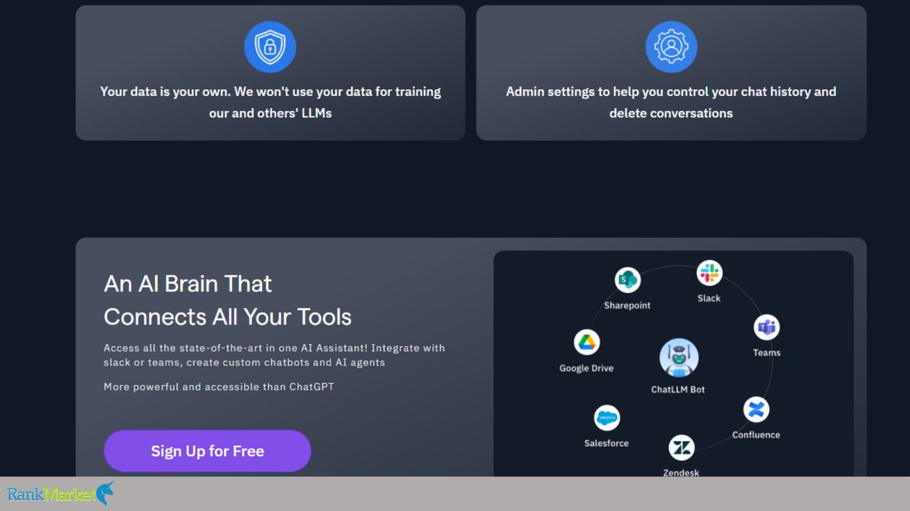Click the 'Connects All Your Tools' heading line
The height and width of the screenshot is (511, 910).
[228, 317]
